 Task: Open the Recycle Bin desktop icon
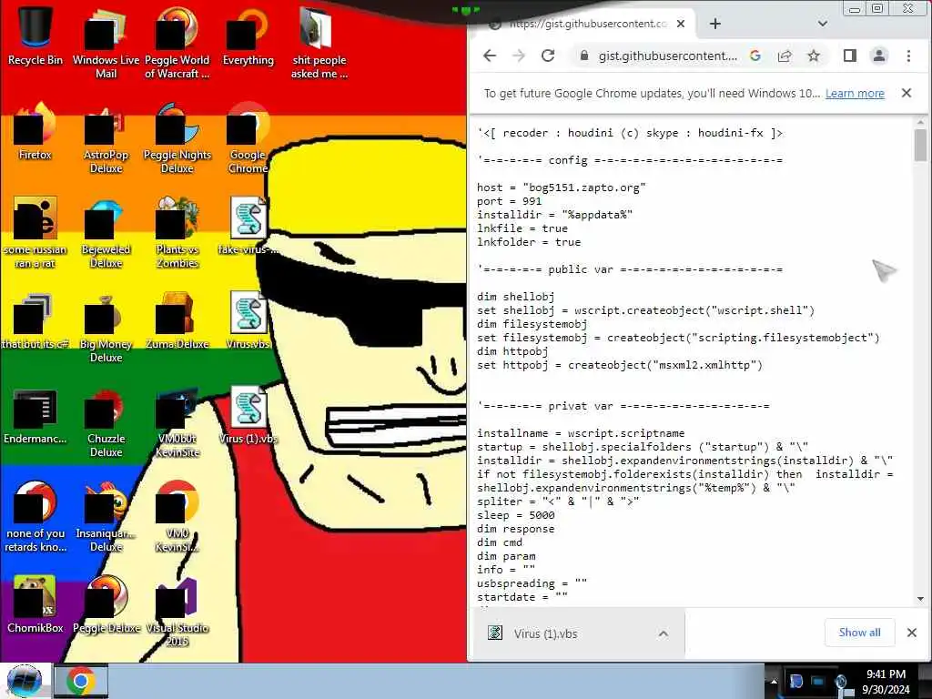point(35,35)
